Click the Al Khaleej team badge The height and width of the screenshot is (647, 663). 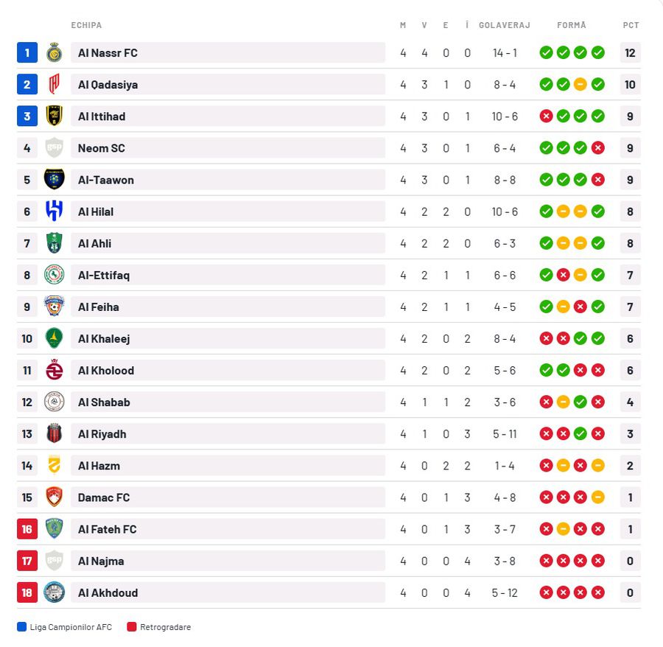(54, 338)
